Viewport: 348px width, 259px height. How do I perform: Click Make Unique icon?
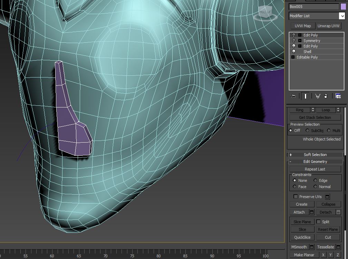pos(318,96)
